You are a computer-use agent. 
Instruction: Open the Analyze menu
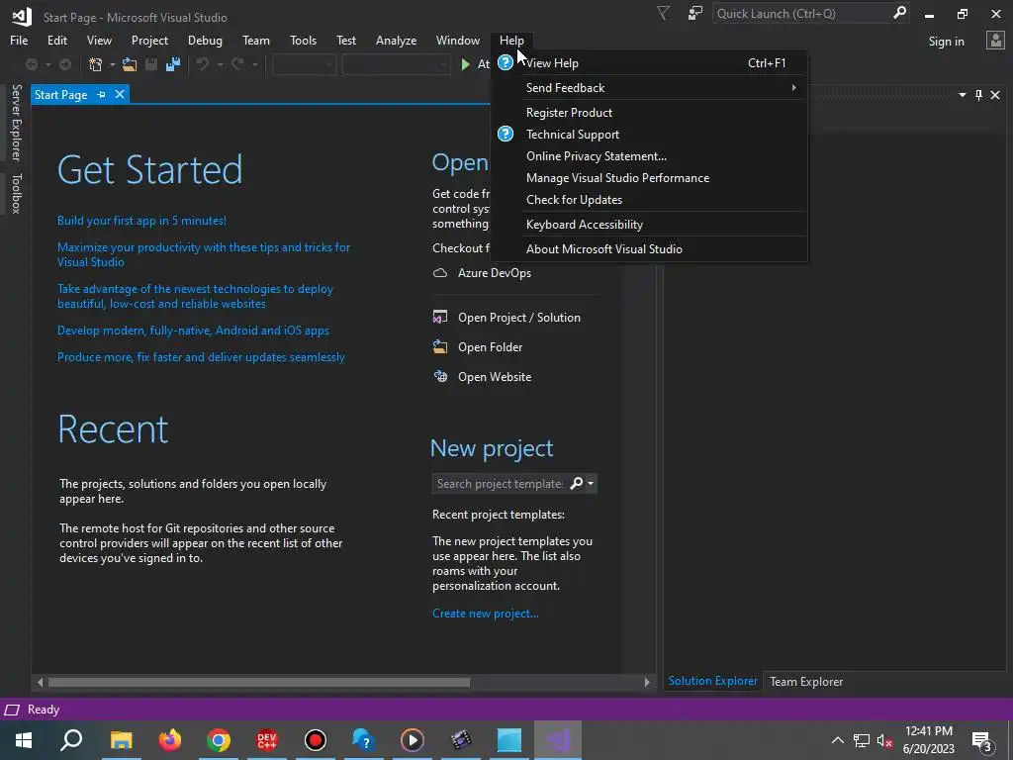396,40
